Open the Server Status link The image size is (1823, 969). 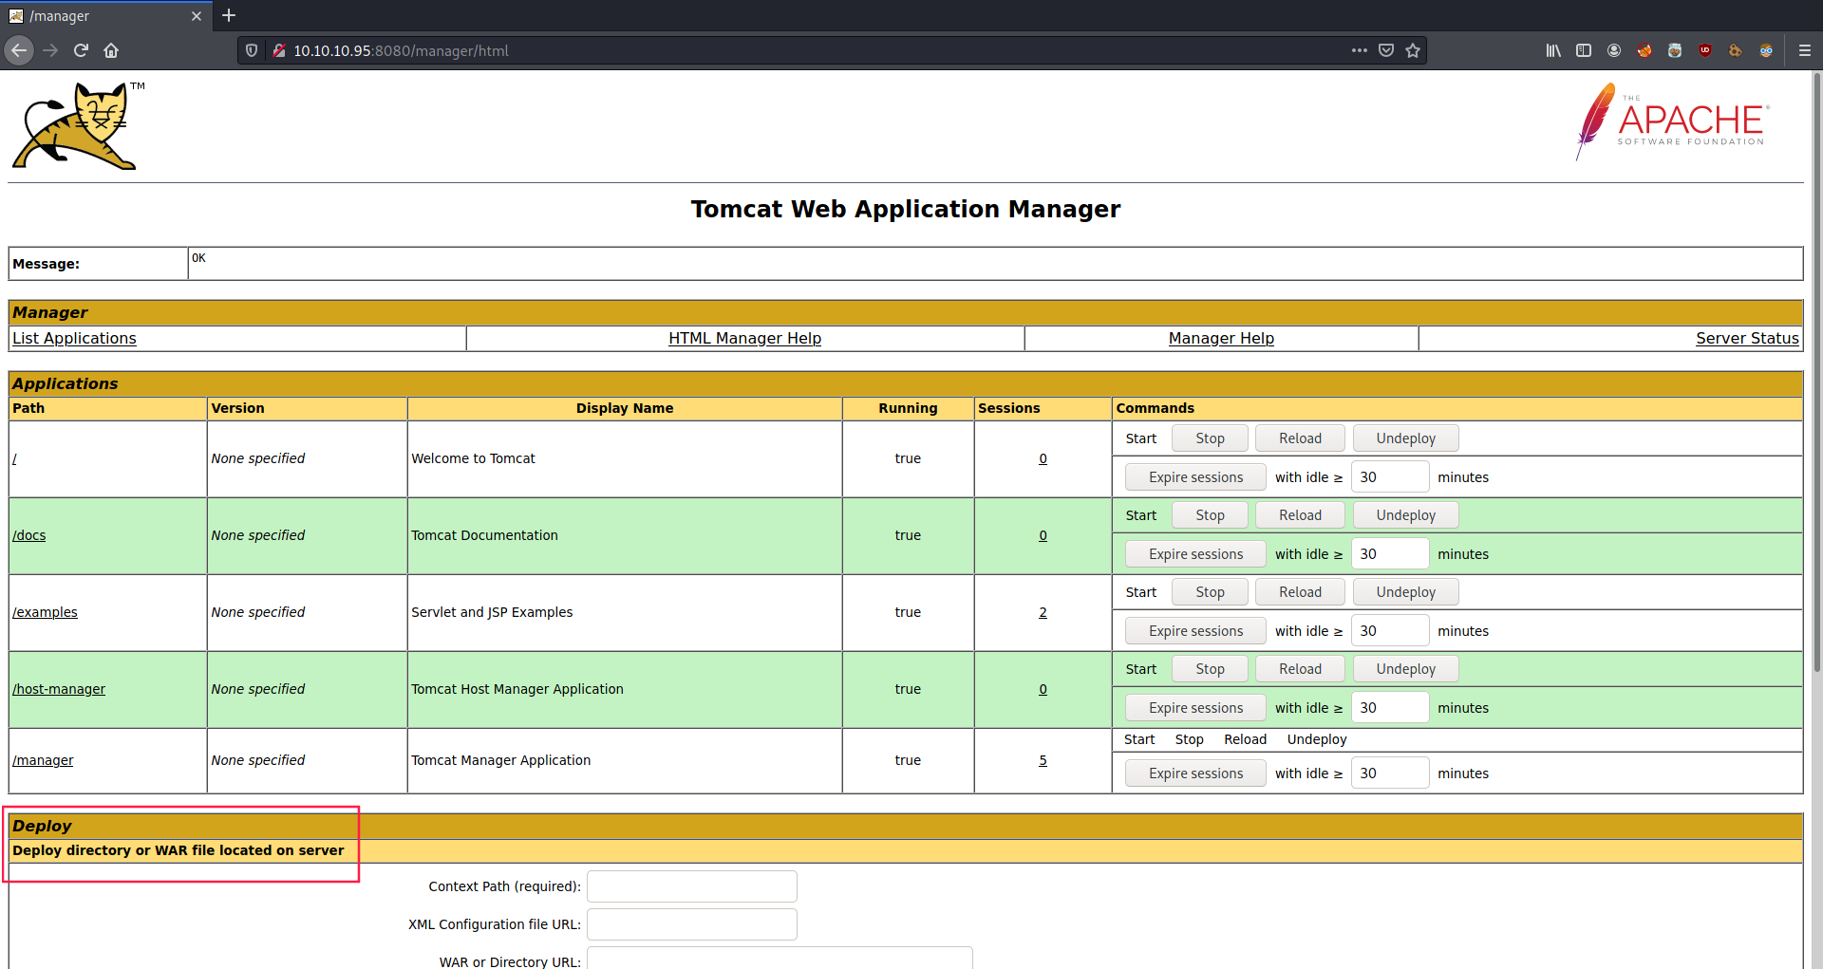point(1746,338)
